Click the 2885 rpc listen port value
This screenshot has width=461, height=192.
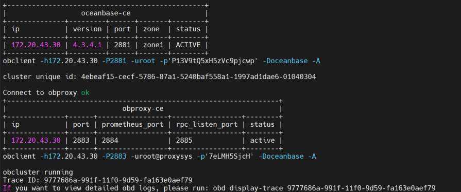coord(184,141)
